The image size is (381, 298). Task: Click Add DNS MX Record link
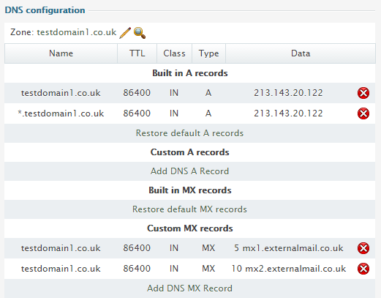click(189, 288)
